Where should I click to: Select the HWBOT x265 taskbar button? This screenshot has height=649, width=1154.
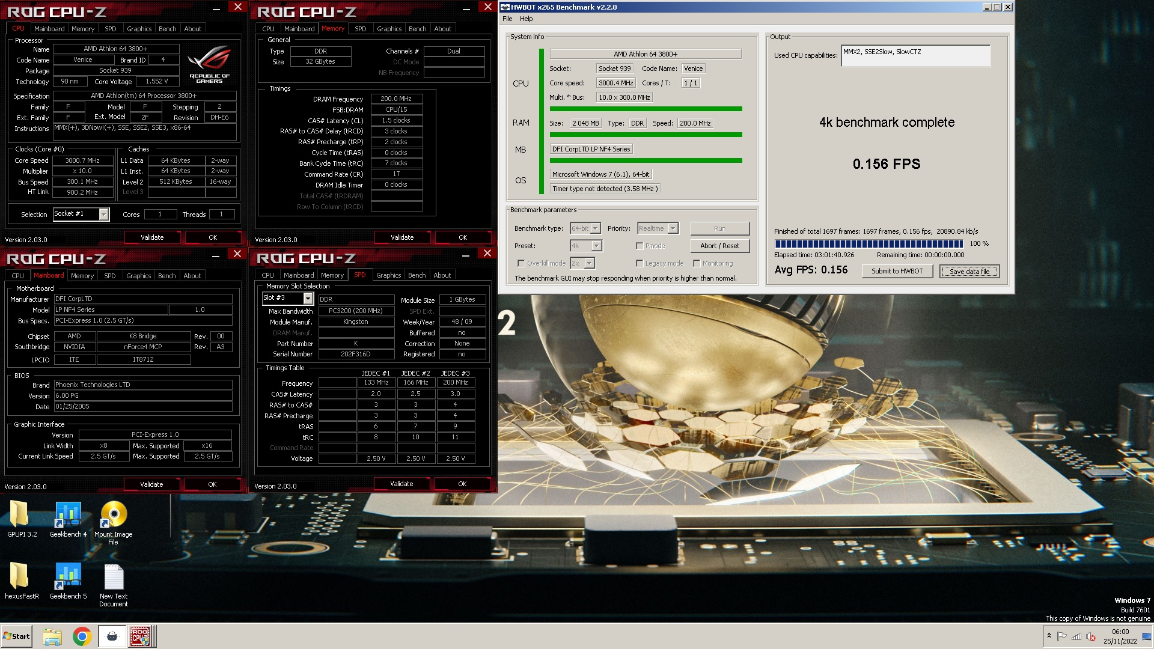click(112, 636)
